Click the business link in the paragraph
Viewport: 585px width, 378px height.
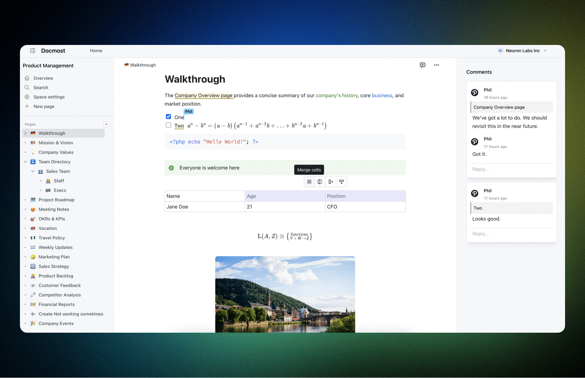pos(382,96)
